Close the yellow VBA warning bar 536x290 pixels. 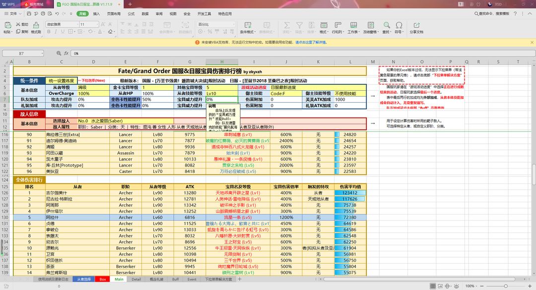click(532, 42)
